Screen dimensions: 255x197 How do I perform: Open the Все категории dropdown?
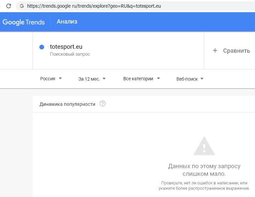pyautogui.click(x=141, y=79)
